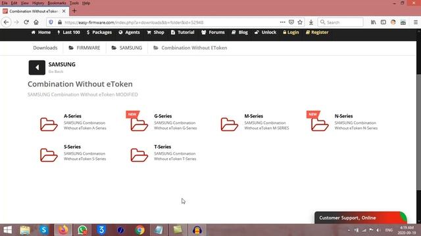Bookmark this page with star

coord(300,22)
